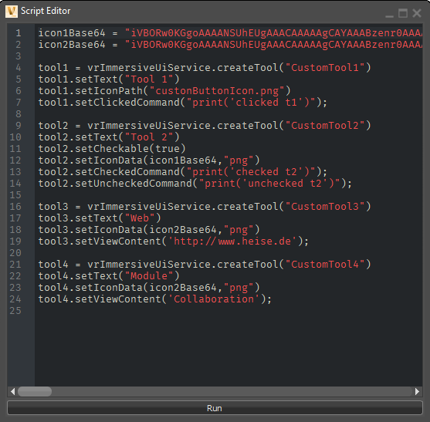This screenshot has height=422, width=430.
Task: Click line number 25 in the gutter
Action: tap(15, 311)
